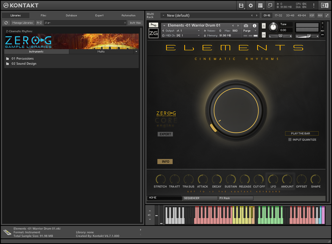
Task: Click the save icon in the toolbar
Action: click(241, 5)
